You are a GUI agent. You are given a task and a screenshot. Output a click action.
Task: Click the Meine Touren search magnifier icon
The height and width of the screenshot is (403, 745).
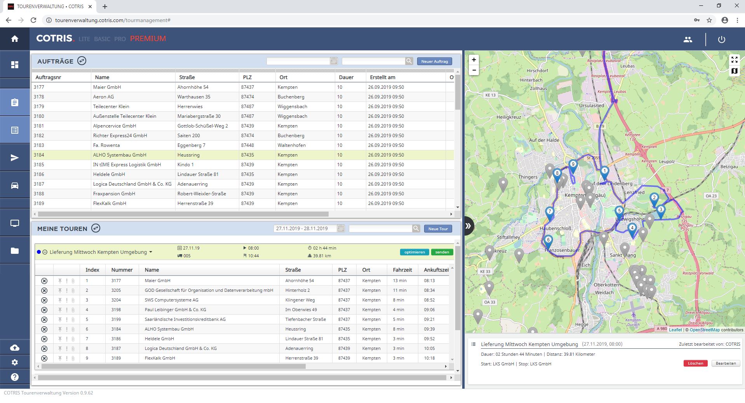click(x=416, y=228)
